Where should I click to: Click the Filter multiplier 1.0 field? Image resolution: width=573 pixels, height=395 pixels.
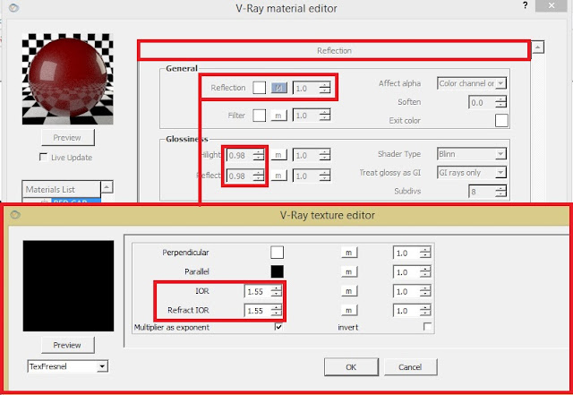coord(306,116)
